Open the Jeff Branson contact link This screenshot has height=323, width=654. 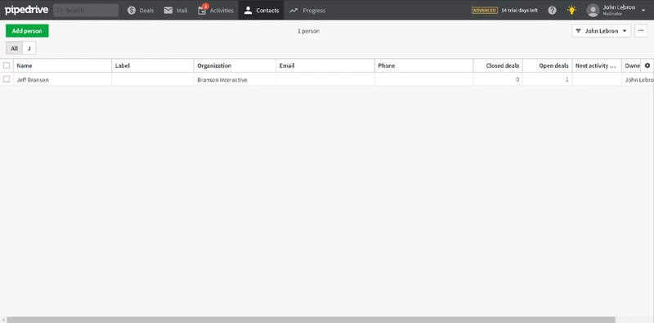click(x=33, y=79)
